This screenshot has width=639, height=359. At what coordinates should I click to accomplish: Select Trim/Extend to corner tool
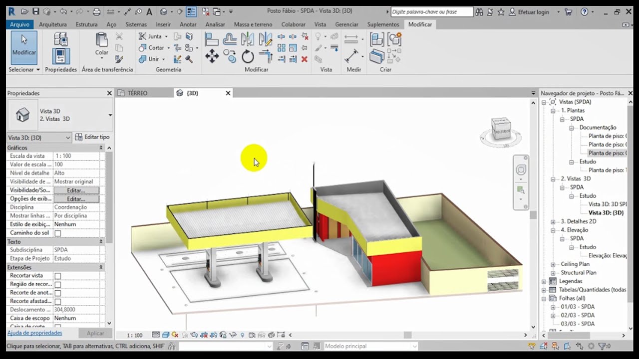(x=266, y=57)
